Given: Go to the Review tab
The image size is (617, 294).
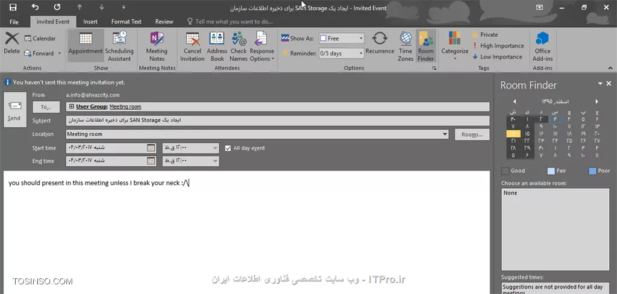Looking at the screenshot, I should coord(164,22).
